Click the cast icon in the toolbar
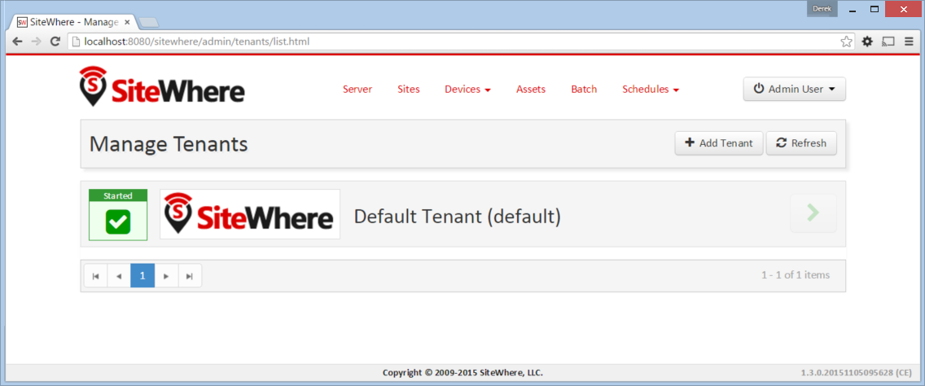Screen dimensions: 925x386 pos(888,42)
